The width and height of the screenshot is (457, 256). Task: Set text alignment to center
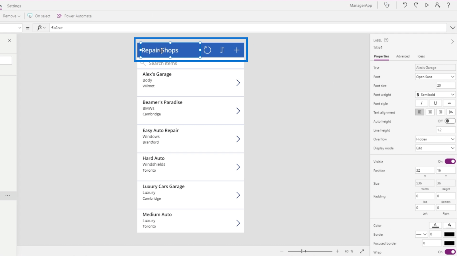tap(430, 112)
